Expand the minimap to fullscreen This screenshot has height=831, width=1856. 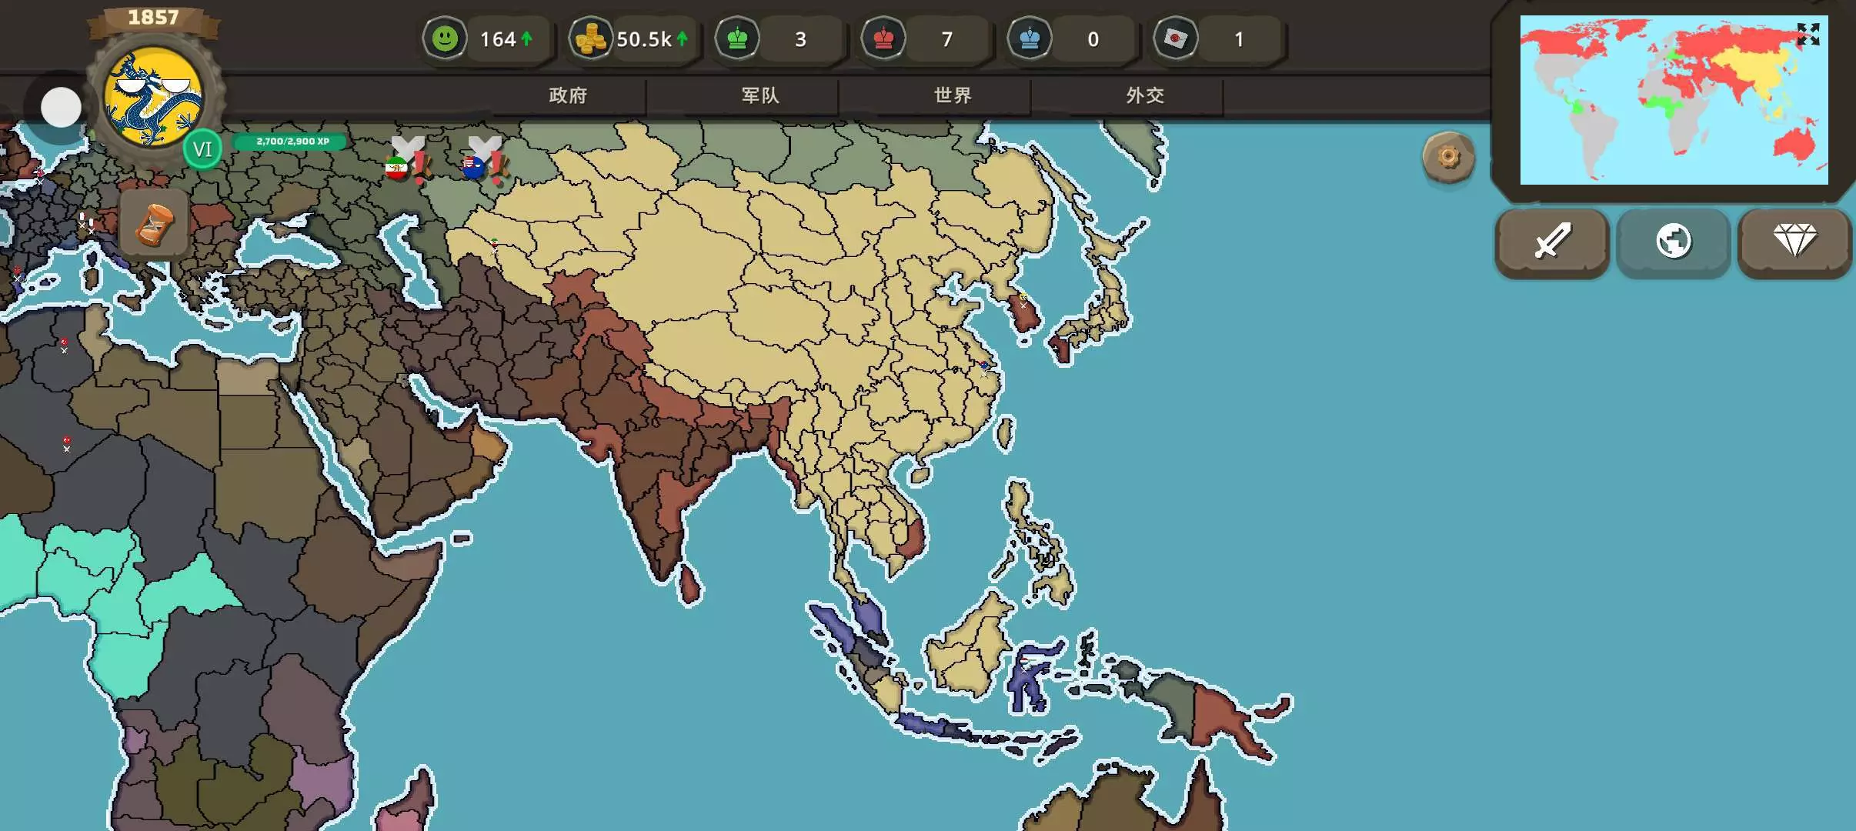[1808, 35]
